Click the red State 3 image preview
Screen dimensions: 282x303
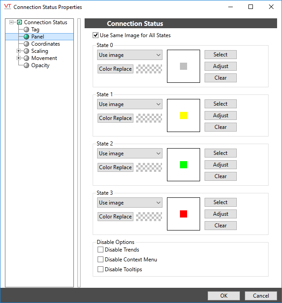tap(183, 214)
